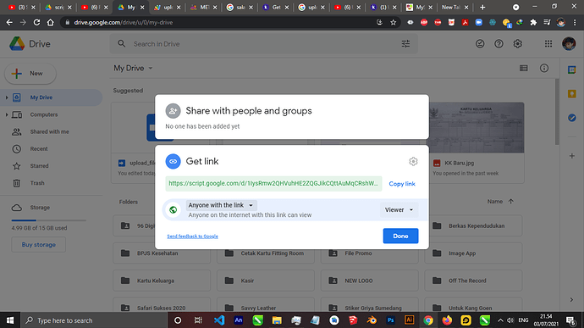Click the blue Done button

[x=400, y=236]
